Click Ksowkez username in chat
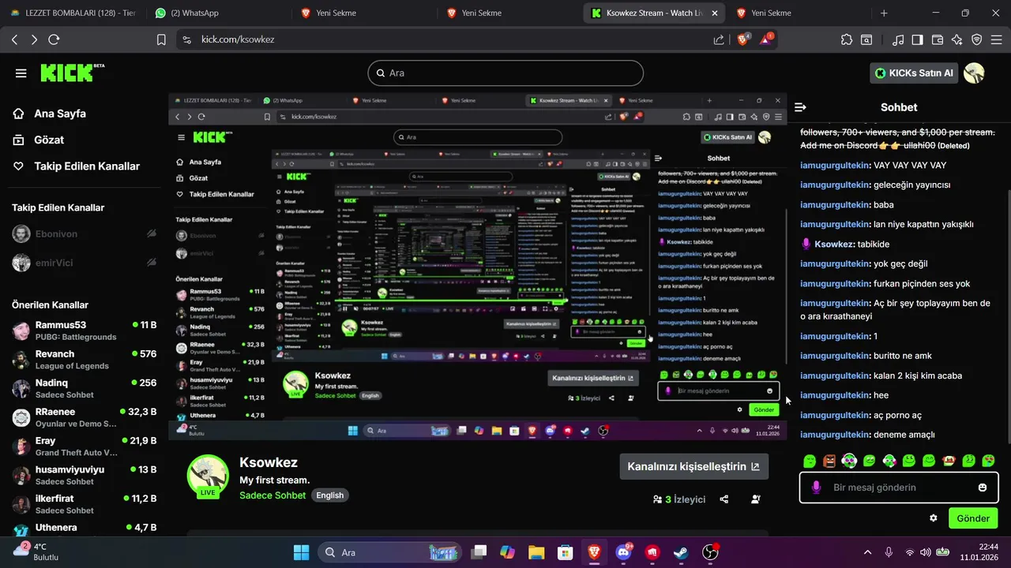This screenshot has height=568, width=1011. click(x=835, y=245)
